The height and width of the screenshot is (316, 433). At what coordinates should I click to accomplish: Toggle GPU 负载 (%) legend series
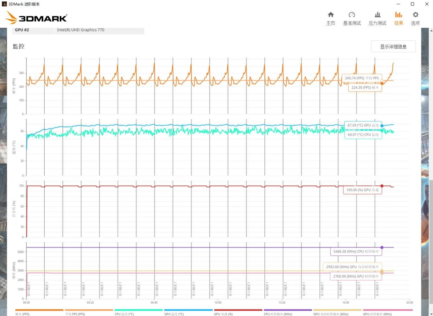point(238,312)
